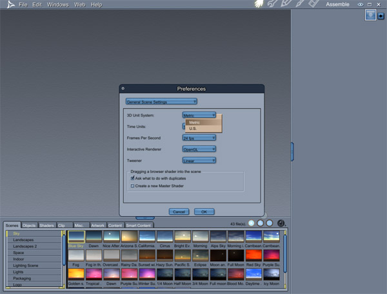Viewport: 387px width, 294px height.
Task: Switch to the Clip browser tab
Action: pos(64,225)
